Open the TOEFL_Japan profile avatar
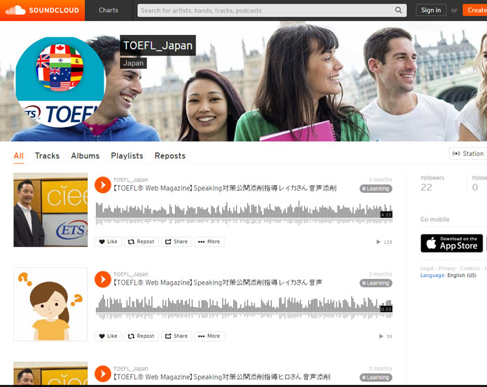 (x=60, y=82)
